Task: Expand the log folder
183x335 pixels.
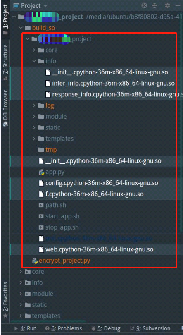Action: coord(34,105)
